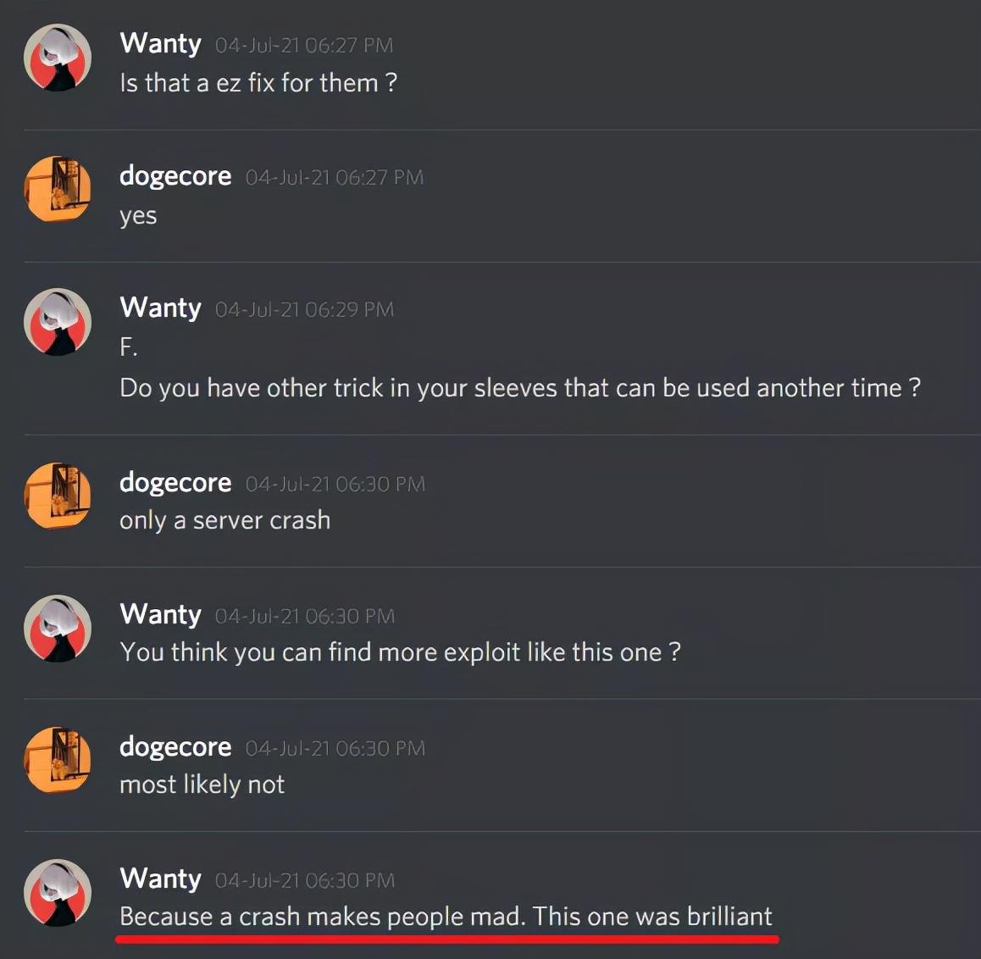
Task: Click the Wanty username above 'Is that a ez fix'
Action: [160, 44]
